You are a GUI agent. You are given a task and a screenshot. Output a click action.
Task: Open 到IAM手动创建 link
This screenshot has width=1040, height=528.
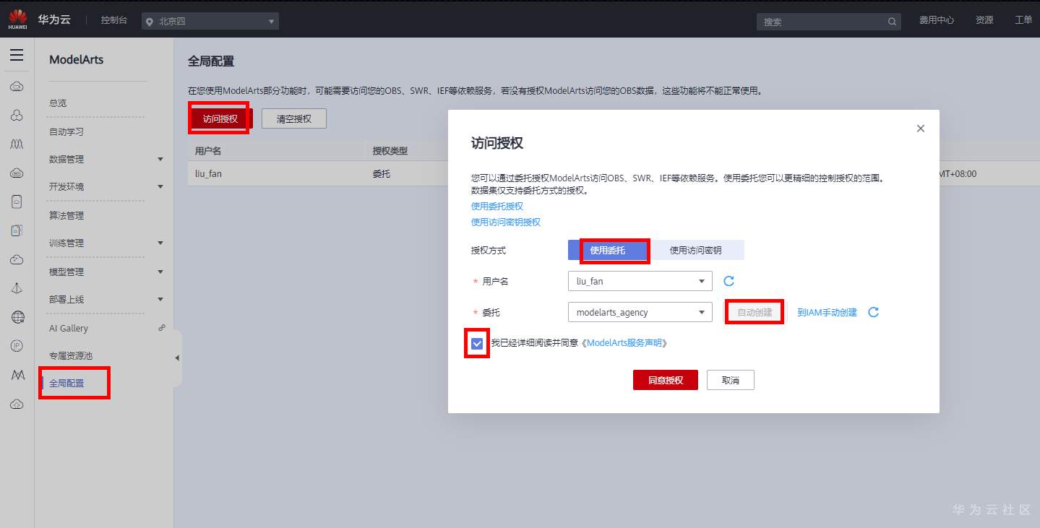pos(827,312)
